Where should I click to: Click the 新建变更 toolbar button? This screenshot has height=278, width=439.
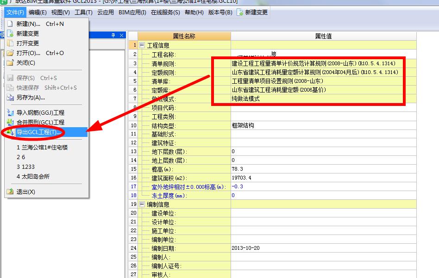(x=252, y=12)
